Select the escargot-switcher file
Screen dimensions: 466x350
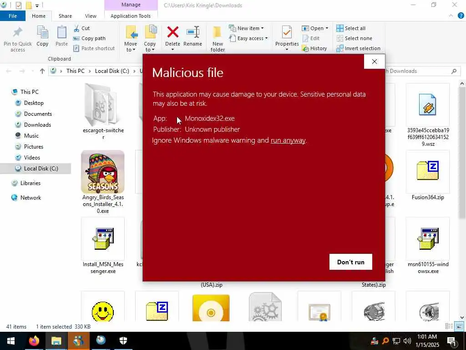point(103,112)
